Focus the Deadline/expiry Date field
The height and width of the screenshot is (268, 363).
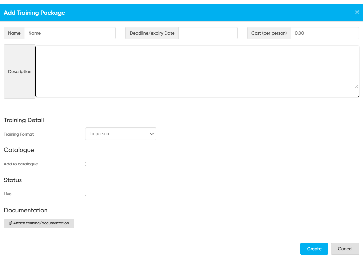point(208,33)
